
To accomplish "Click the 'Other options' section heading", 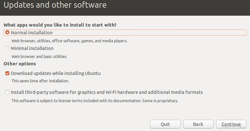I will (x=20, y=64).
